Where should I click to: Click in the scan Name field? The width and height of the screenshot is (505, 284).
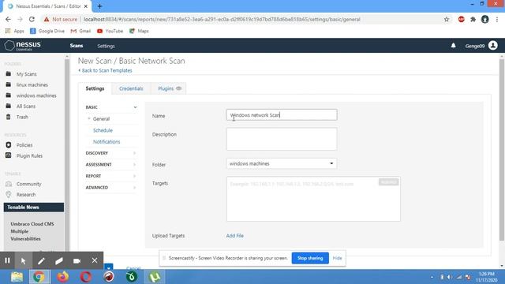(282, 115)
